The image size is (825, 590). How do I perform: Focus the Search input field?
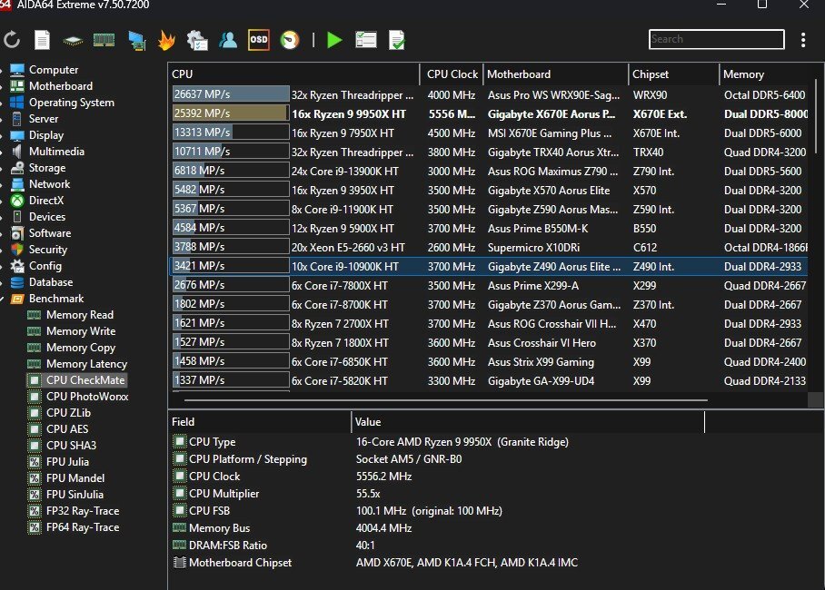717,39
